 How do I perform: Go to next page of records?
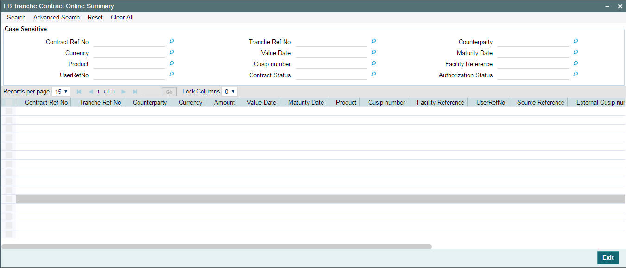click(x=123, y=92)
